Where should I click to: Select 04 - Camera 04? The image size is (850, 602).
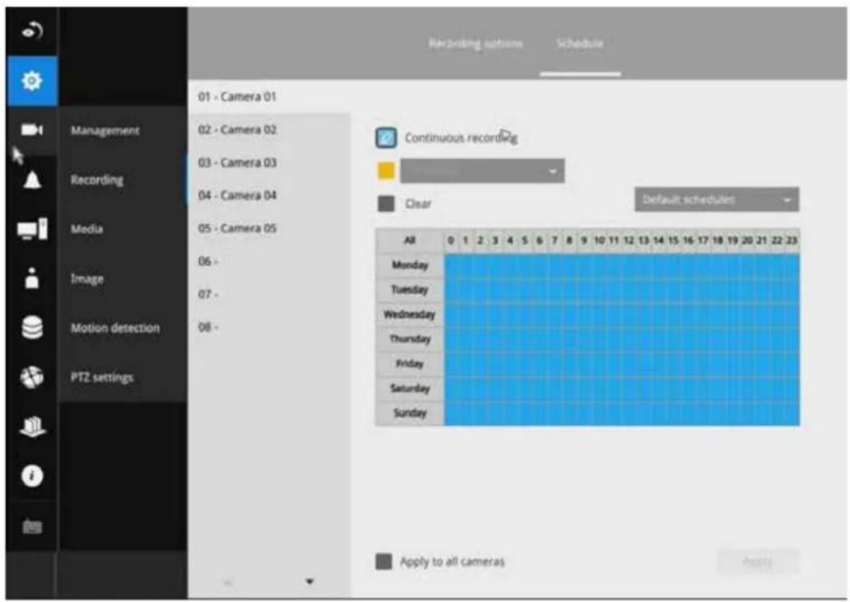pos(269,195)
